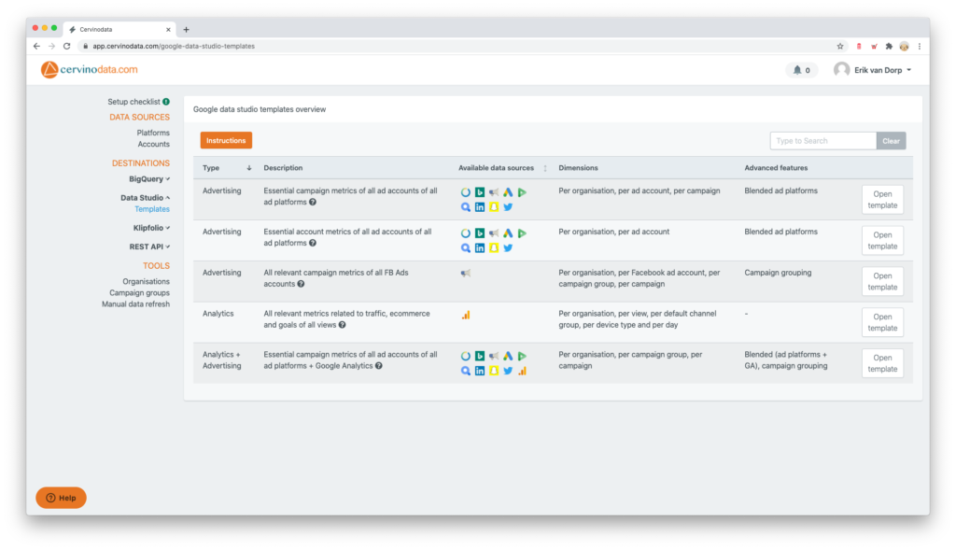Click 'Blended ad platforms' in campaign metrics row

point(781,190)
